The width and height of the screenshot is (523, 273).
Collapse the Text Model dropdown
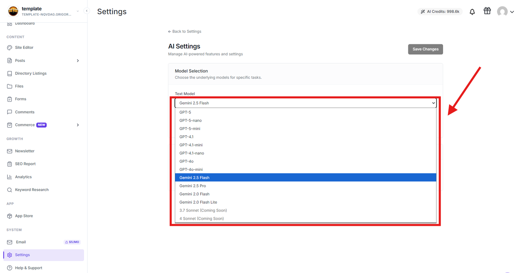[x=306, y=103]
